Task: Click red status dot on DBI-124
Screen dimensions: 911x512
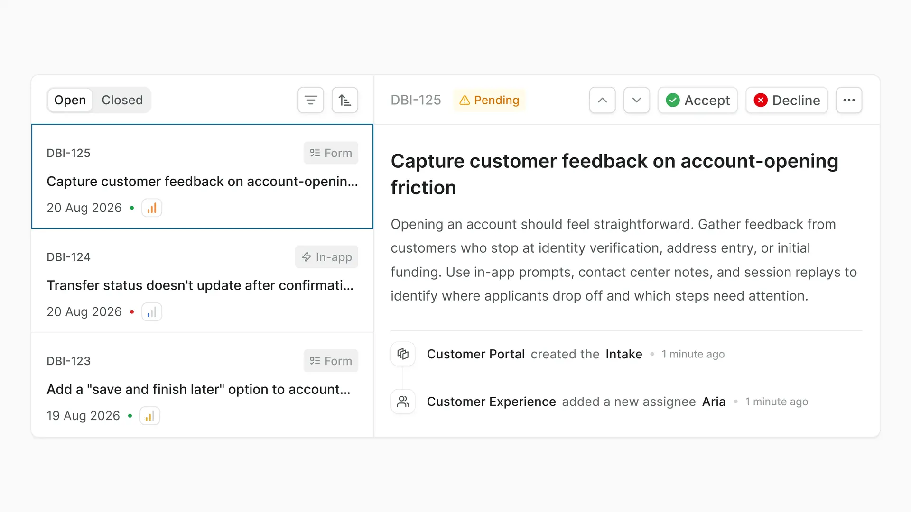Action: click(x=132, y=312)
